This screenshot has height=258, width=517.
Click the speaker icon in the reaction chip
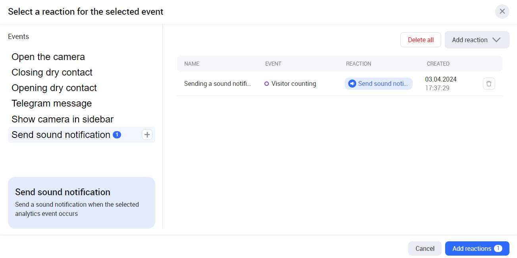click(352, 84)
